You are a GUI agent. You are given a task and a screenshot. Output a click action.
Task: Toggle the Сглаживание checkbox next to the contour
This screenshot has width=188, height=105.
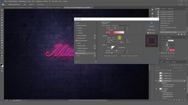click(x=118, y=48)
